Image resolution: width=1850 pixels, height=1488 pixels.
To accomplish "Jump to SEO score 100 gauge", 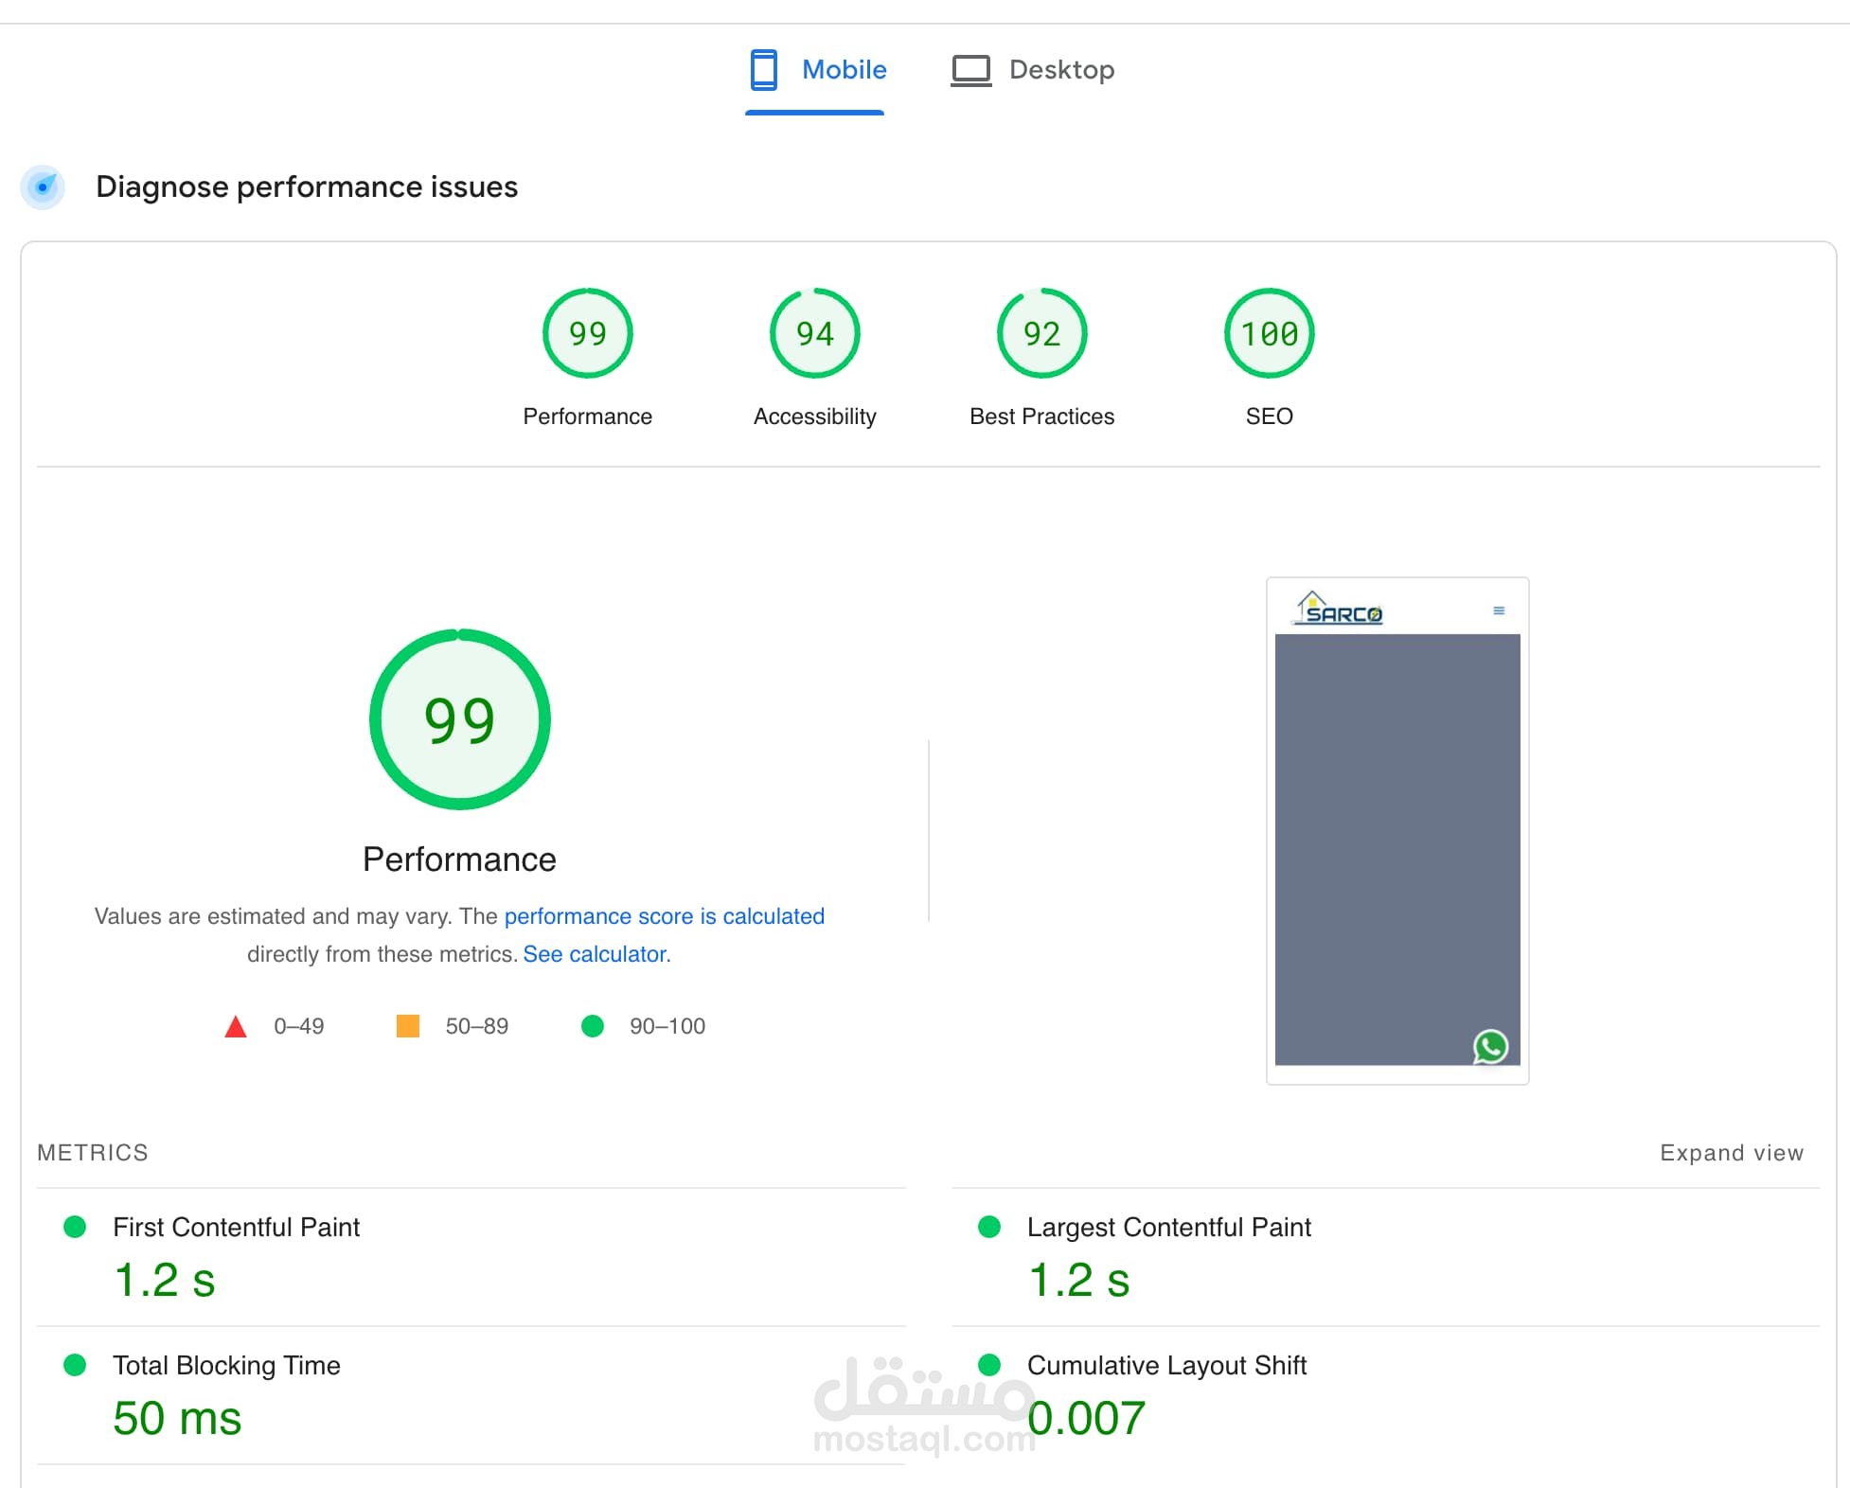I will pos(1269,334).
